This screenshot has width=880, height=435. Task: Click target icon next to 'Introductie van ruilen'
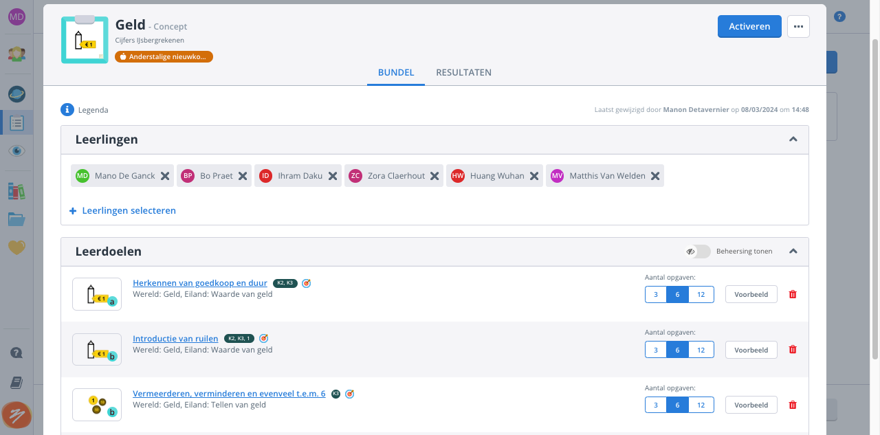263,339
